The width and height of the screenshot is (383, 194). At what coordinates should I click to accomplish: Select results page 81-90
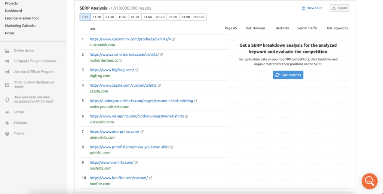186,17
